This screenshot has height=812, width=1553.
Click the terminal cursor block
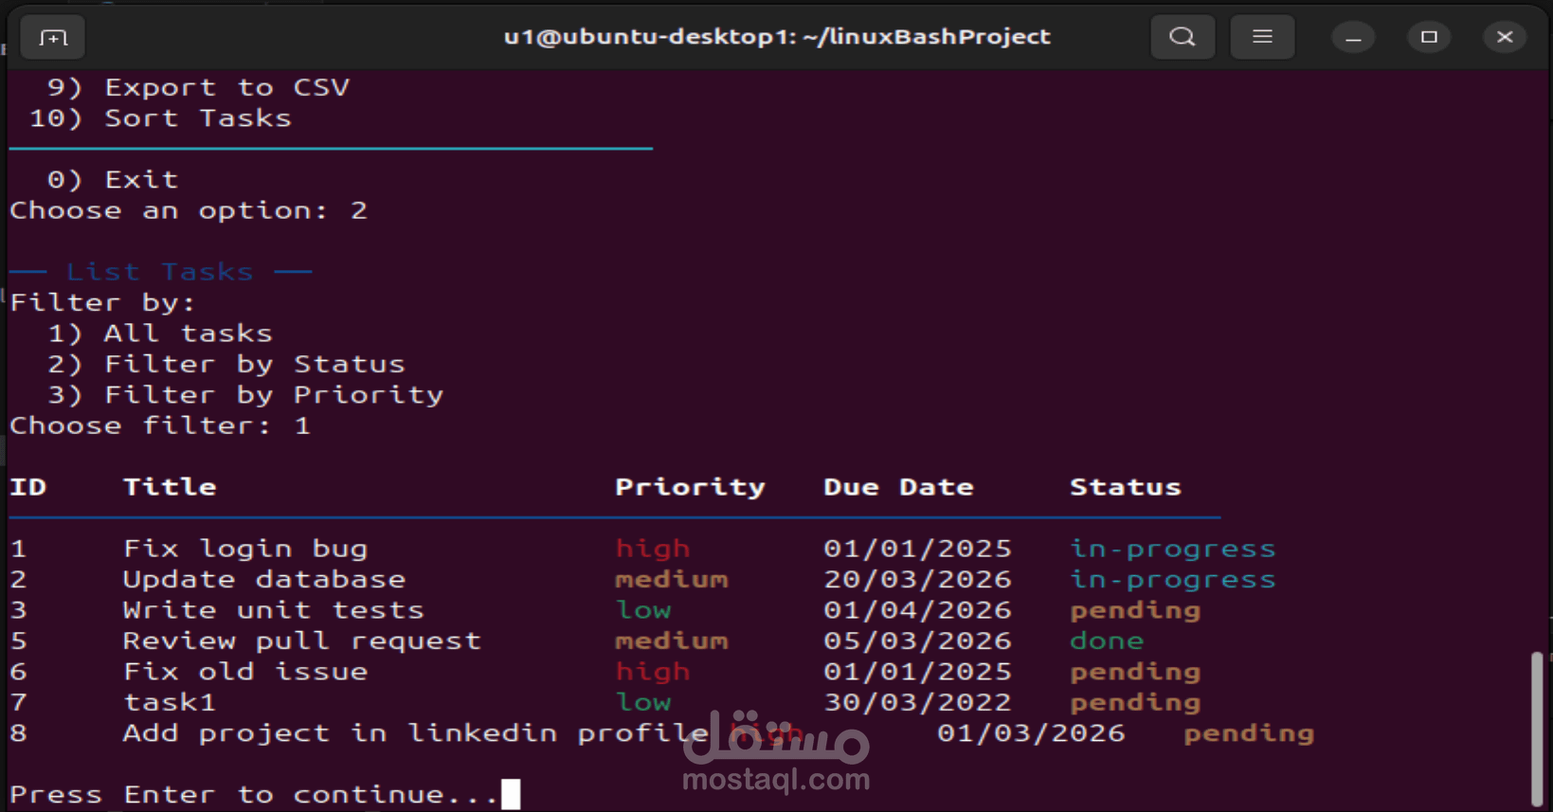coord(511,794)
